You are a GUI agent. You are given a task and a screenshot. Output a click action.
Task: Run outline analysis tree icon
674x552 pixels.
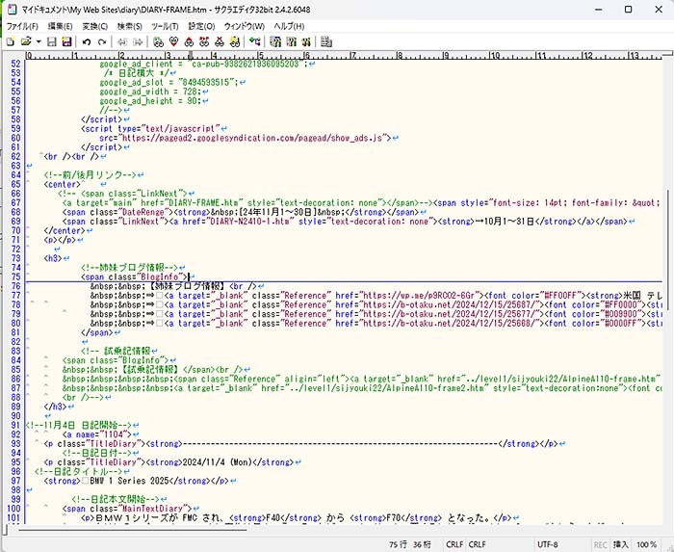tap(255, 41)
